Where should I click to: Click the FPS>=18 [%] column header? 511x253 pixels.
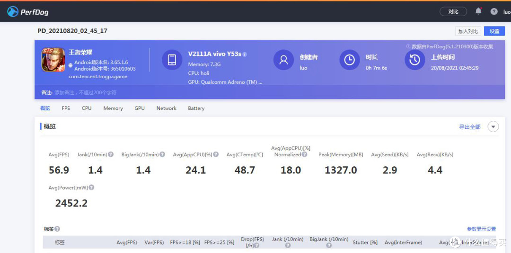(x=185, y=243)
